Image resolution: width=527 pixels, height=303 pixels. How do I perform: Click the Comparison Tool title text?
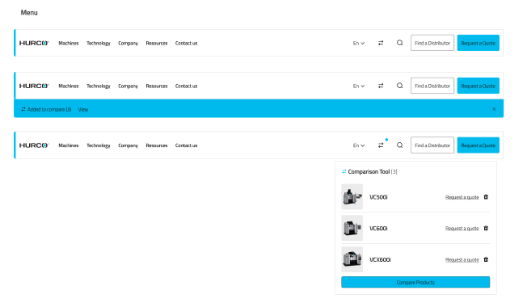(369, 171)
